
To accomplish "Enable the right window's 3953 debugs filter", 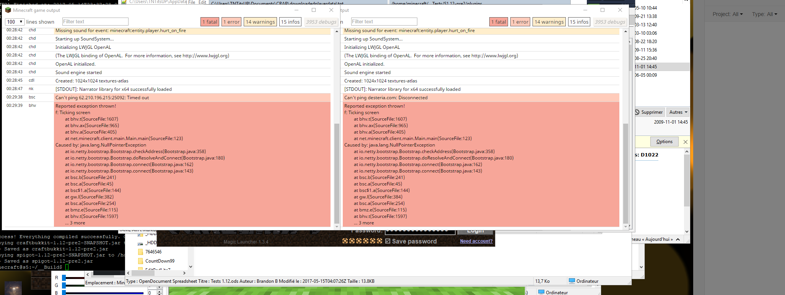I will pyautogui.click(x=610, y=22).
